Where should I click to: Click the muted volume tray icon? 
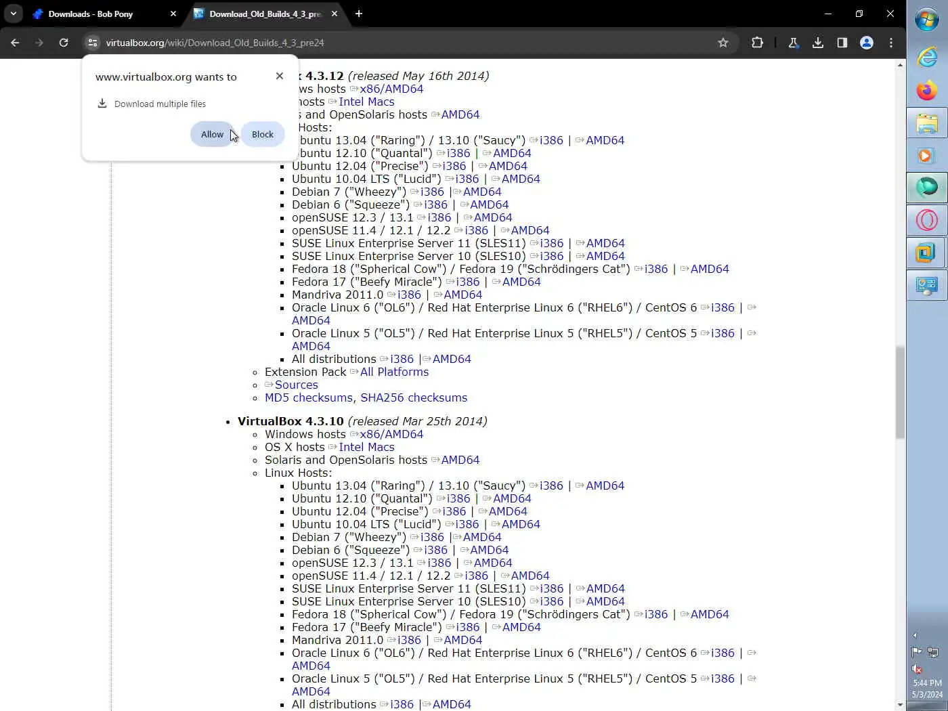(x=917, y=669)
